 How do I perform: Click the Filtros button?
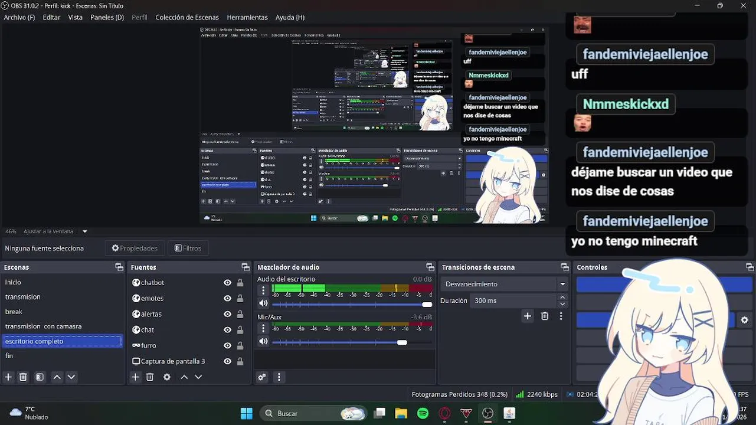pos(188,249)
